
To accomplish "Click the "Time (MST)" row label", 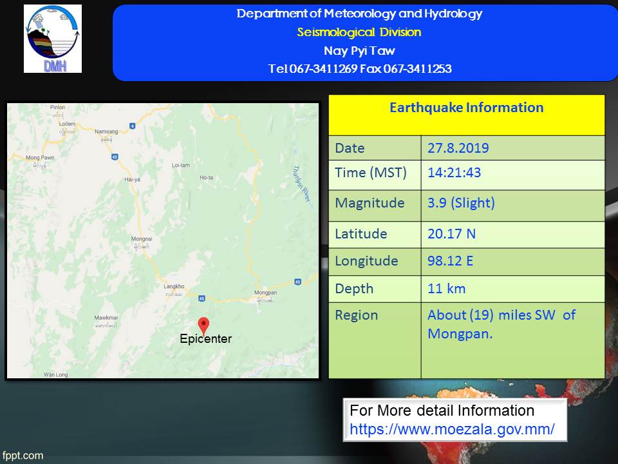I will 371,173.
